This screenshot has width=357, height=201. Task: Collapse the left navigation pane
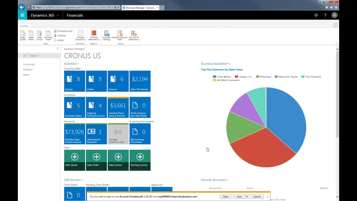click(58, 49)
